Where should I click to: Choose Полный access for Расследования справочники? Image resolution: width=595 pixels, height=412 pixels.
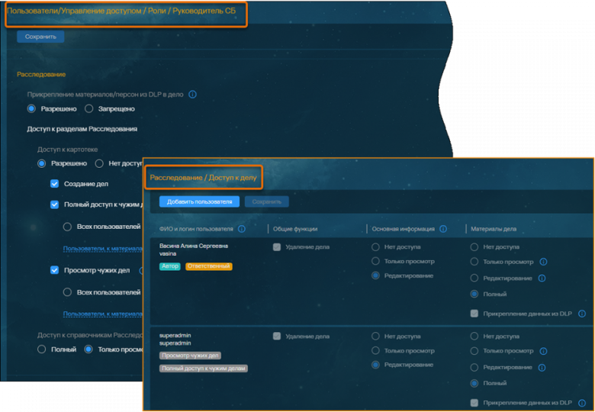pos(43,349)
